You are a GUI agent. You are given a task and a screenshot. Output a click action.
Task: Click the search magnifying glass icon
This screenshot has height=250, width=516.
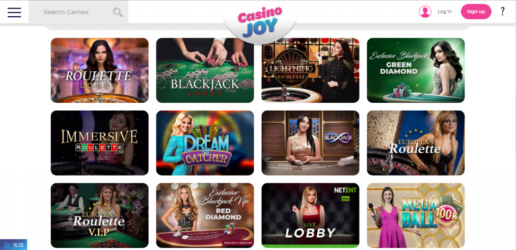[x=118, y=12]
